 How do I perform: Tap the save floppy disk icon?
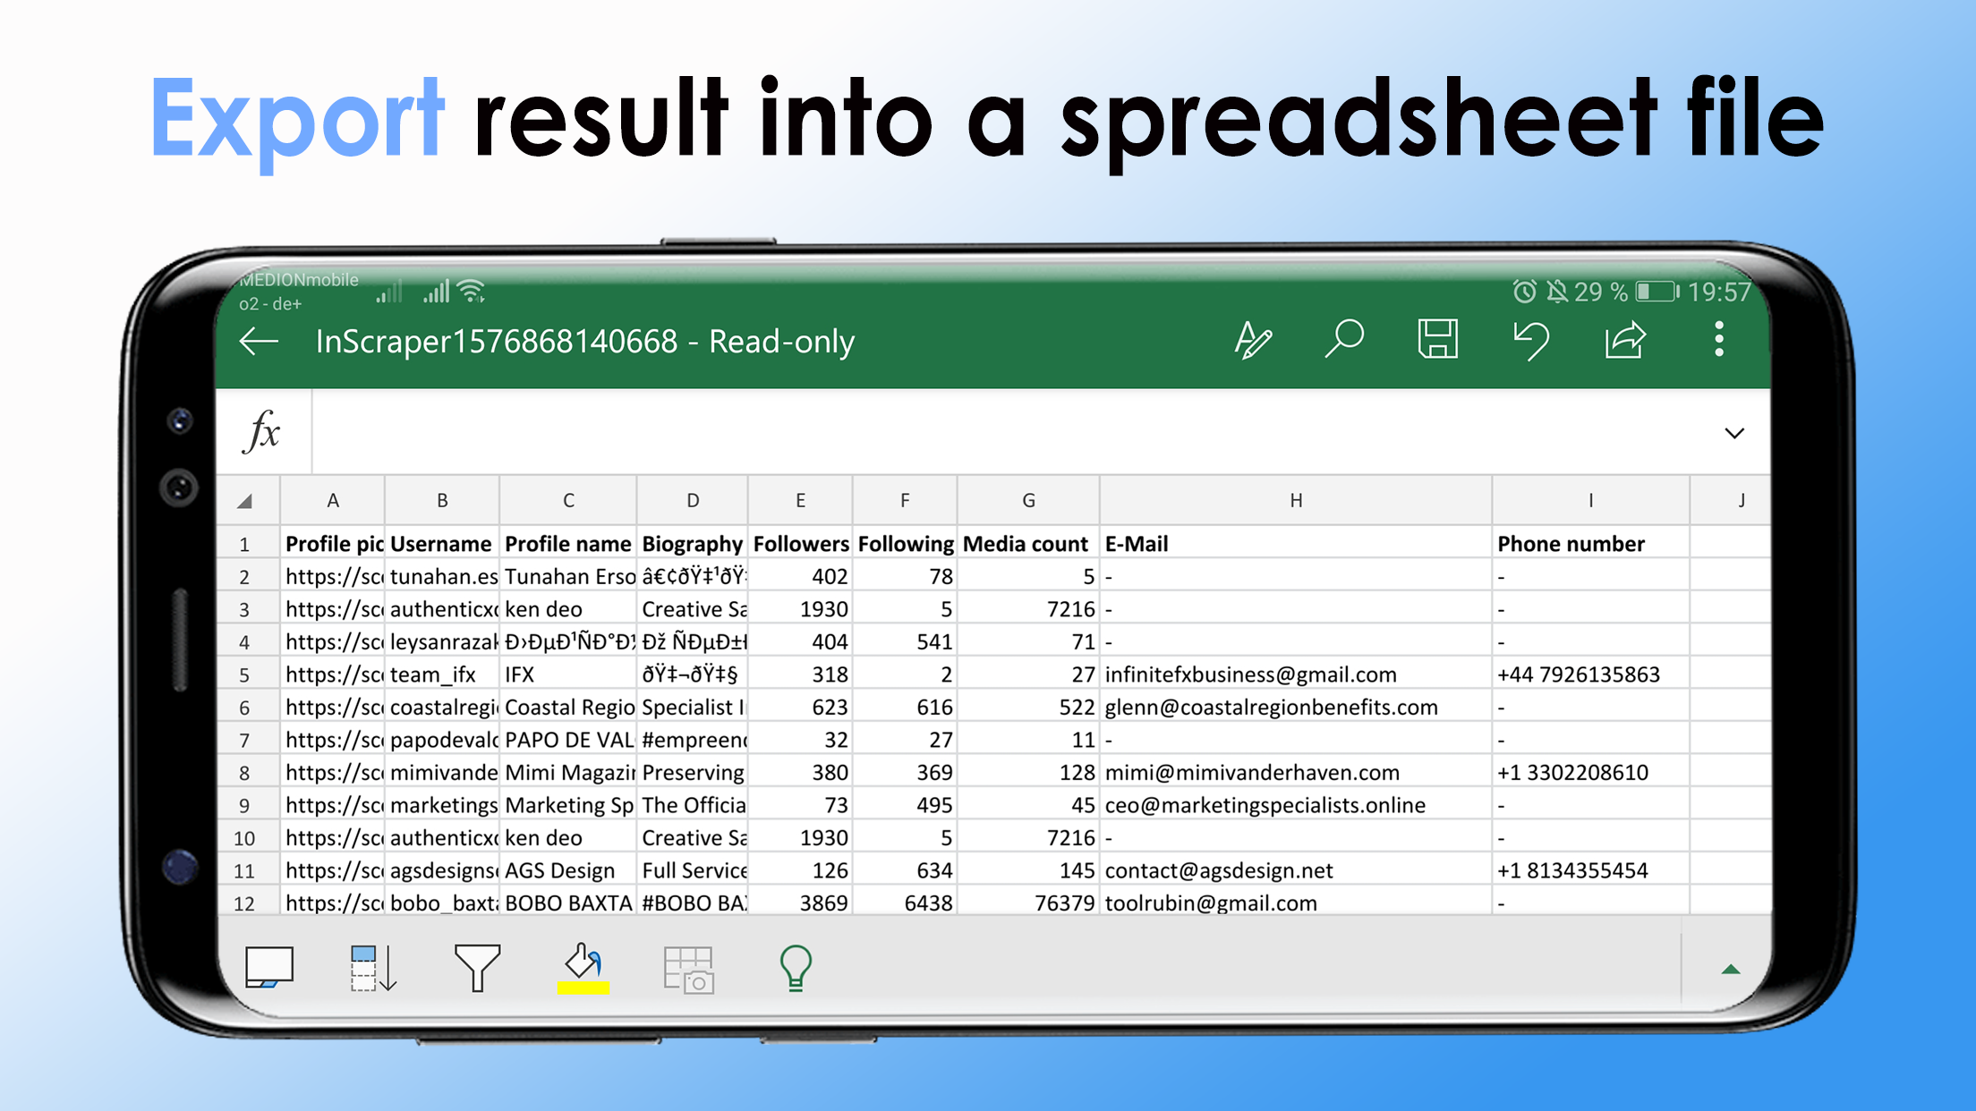[x=1438, y=340]
